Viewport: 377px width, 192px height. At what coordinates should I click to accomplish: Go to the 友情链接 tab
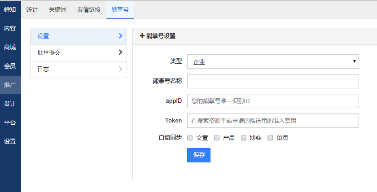89,9
